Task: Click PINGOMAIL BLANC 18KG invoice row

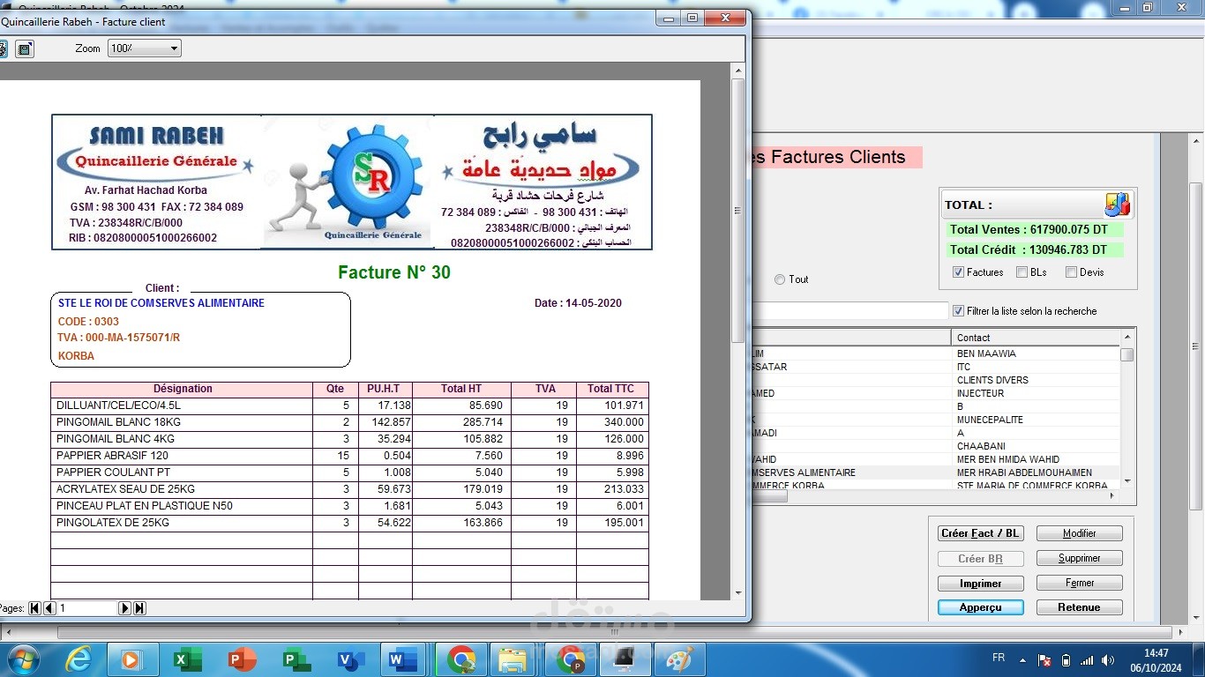Action: pyautogui.click(x=349, y=422)
